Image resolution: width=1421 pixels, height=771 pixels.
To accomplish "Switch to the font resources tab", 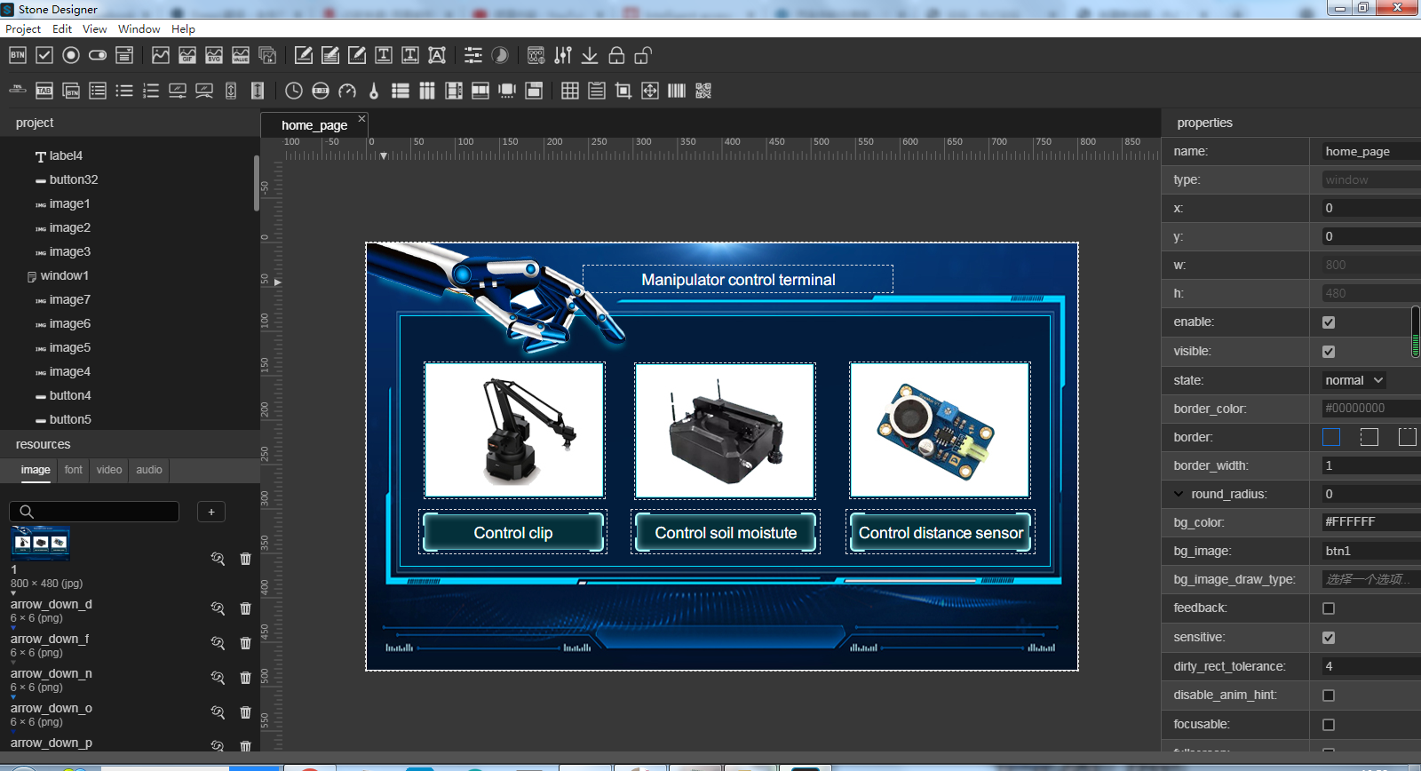I will (x=74, y=470).
